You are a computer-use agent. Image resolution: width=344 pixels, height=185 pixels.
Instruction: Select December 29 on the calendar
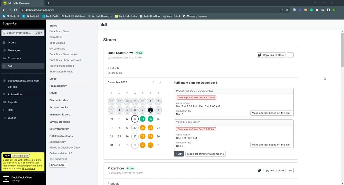coord(150,136)
